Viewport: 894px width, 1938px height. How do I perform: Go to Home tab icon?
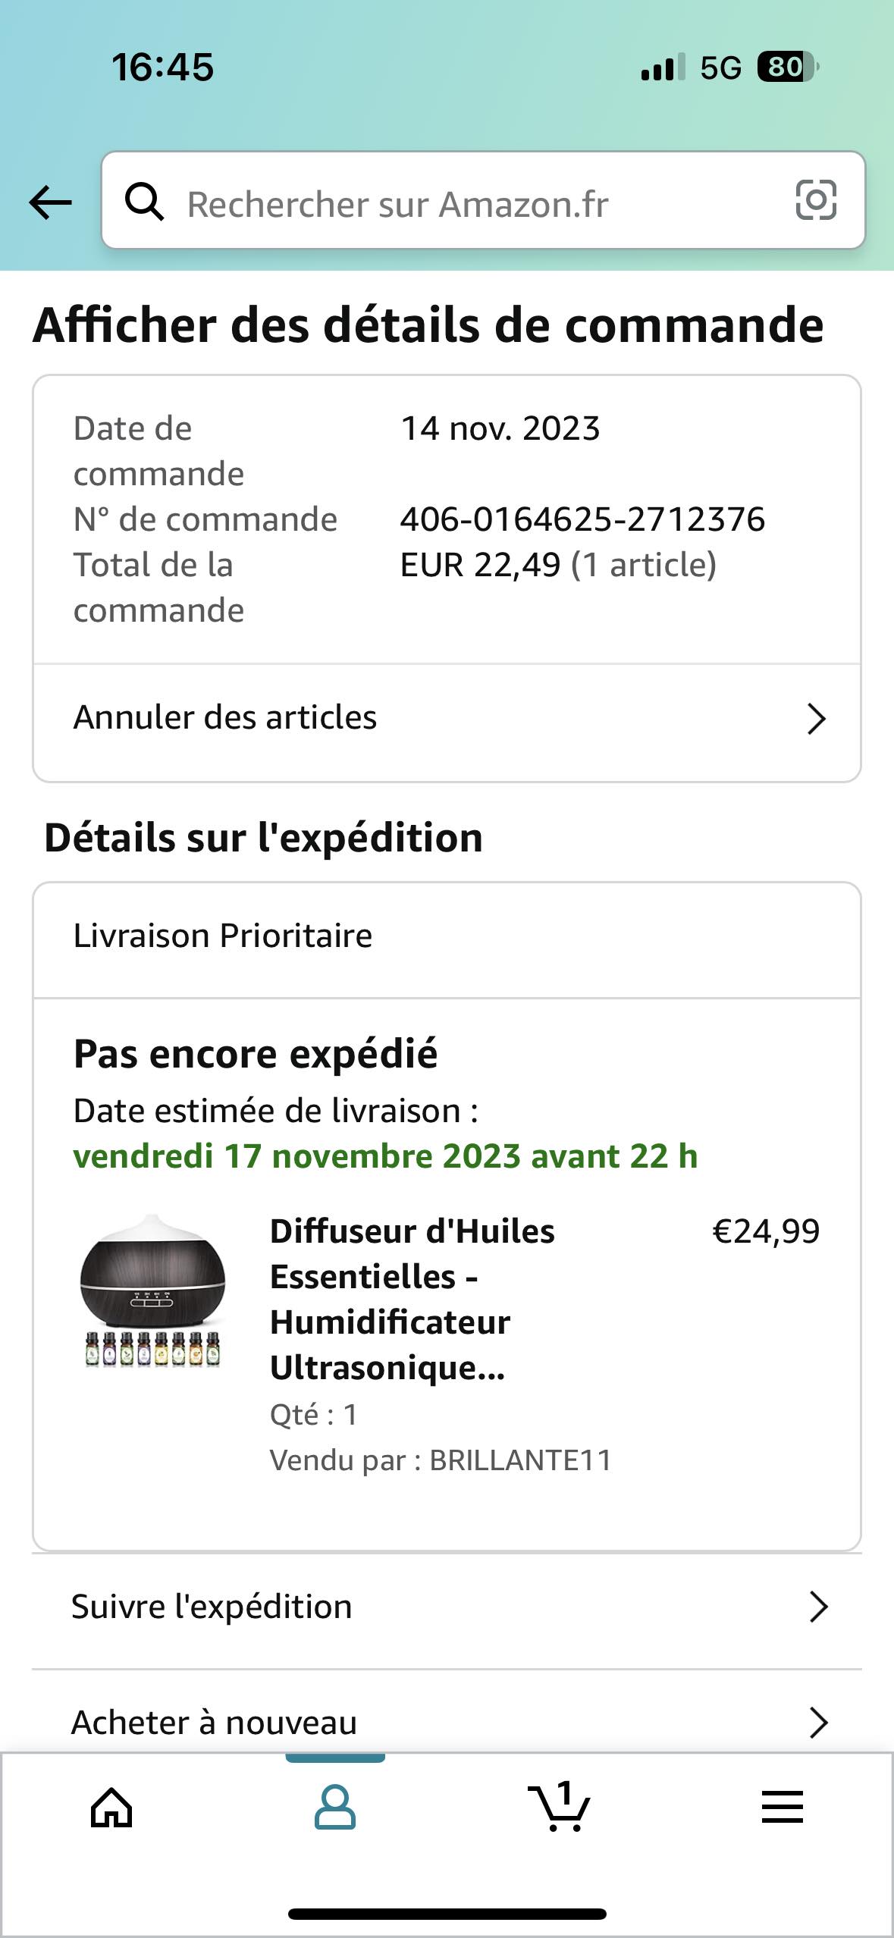[x=111, y=1808]
